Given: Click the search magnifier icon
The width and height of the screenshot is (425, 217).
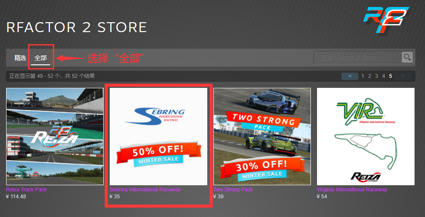Looking at the screenshot, I should 407,57.
